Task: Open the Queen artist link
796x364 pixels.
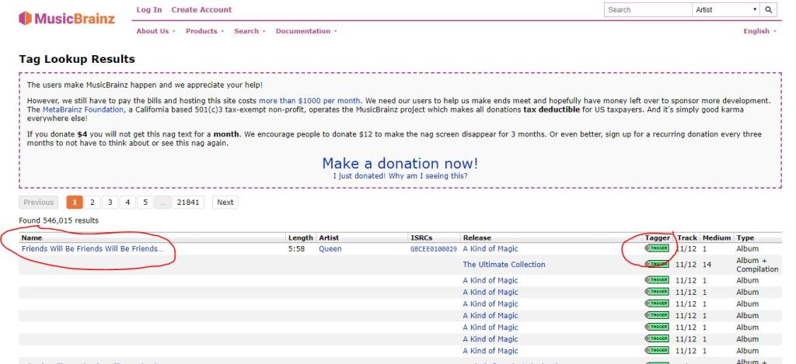Action: pyautogui.click(x=330, y=249)
